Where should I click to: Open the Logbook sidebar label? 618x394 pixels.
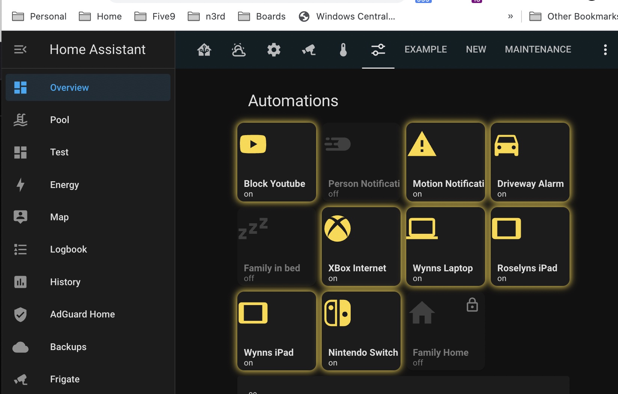(68, 249)
